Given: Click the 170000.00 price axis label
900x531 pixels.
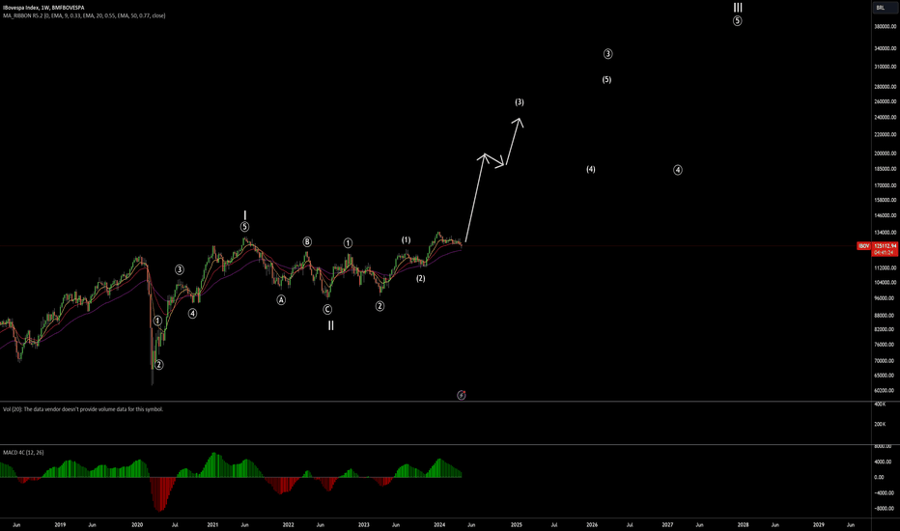Looking at the screenshot, I should tap(886, 185).
